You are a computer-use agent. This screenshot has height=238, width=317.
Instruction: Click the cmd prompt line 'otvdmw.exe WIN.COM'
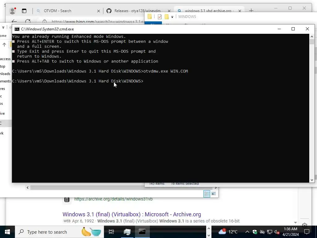(166, 71)
